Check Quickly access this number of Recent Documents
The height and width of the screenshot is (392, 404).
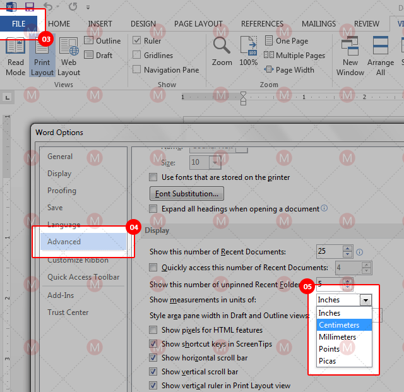pyautogui.click(x=153, y=267)
